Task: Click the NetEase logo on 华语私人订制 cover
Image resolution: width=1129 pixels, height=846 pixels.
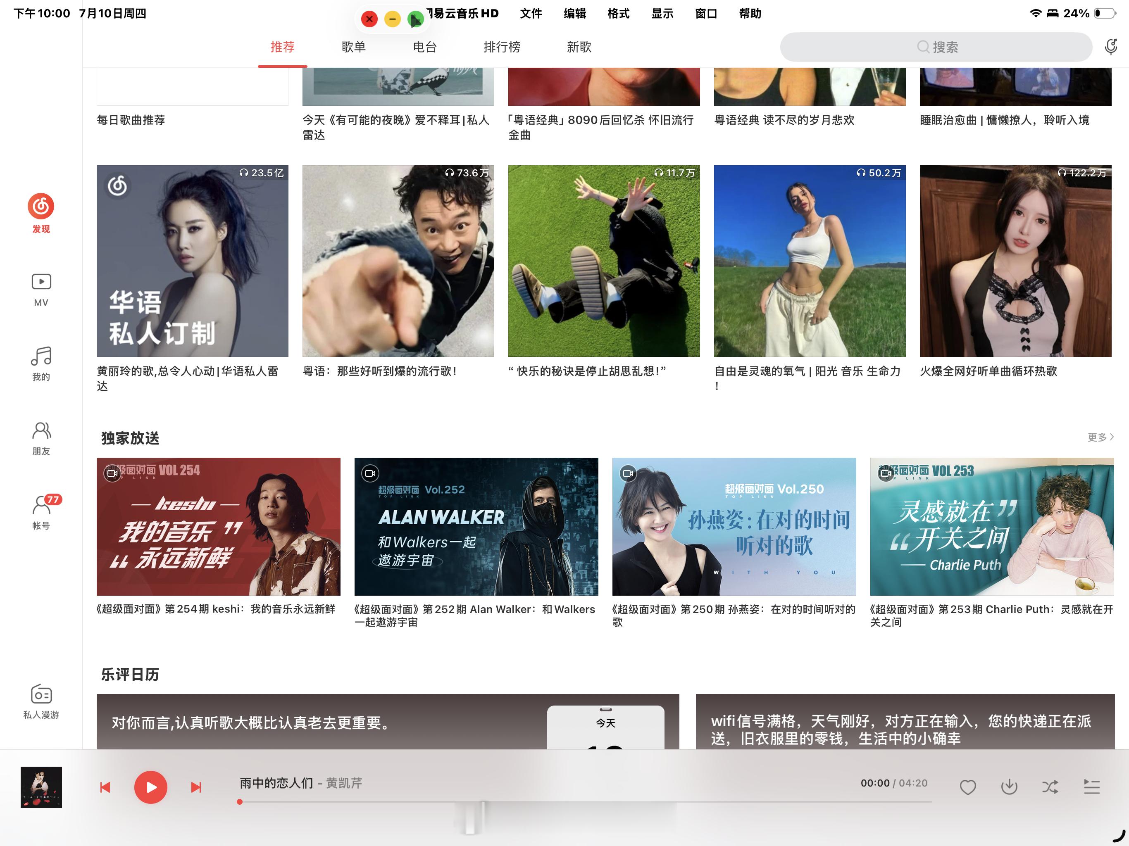Action: pyautogui.click(x=117, y=186)
